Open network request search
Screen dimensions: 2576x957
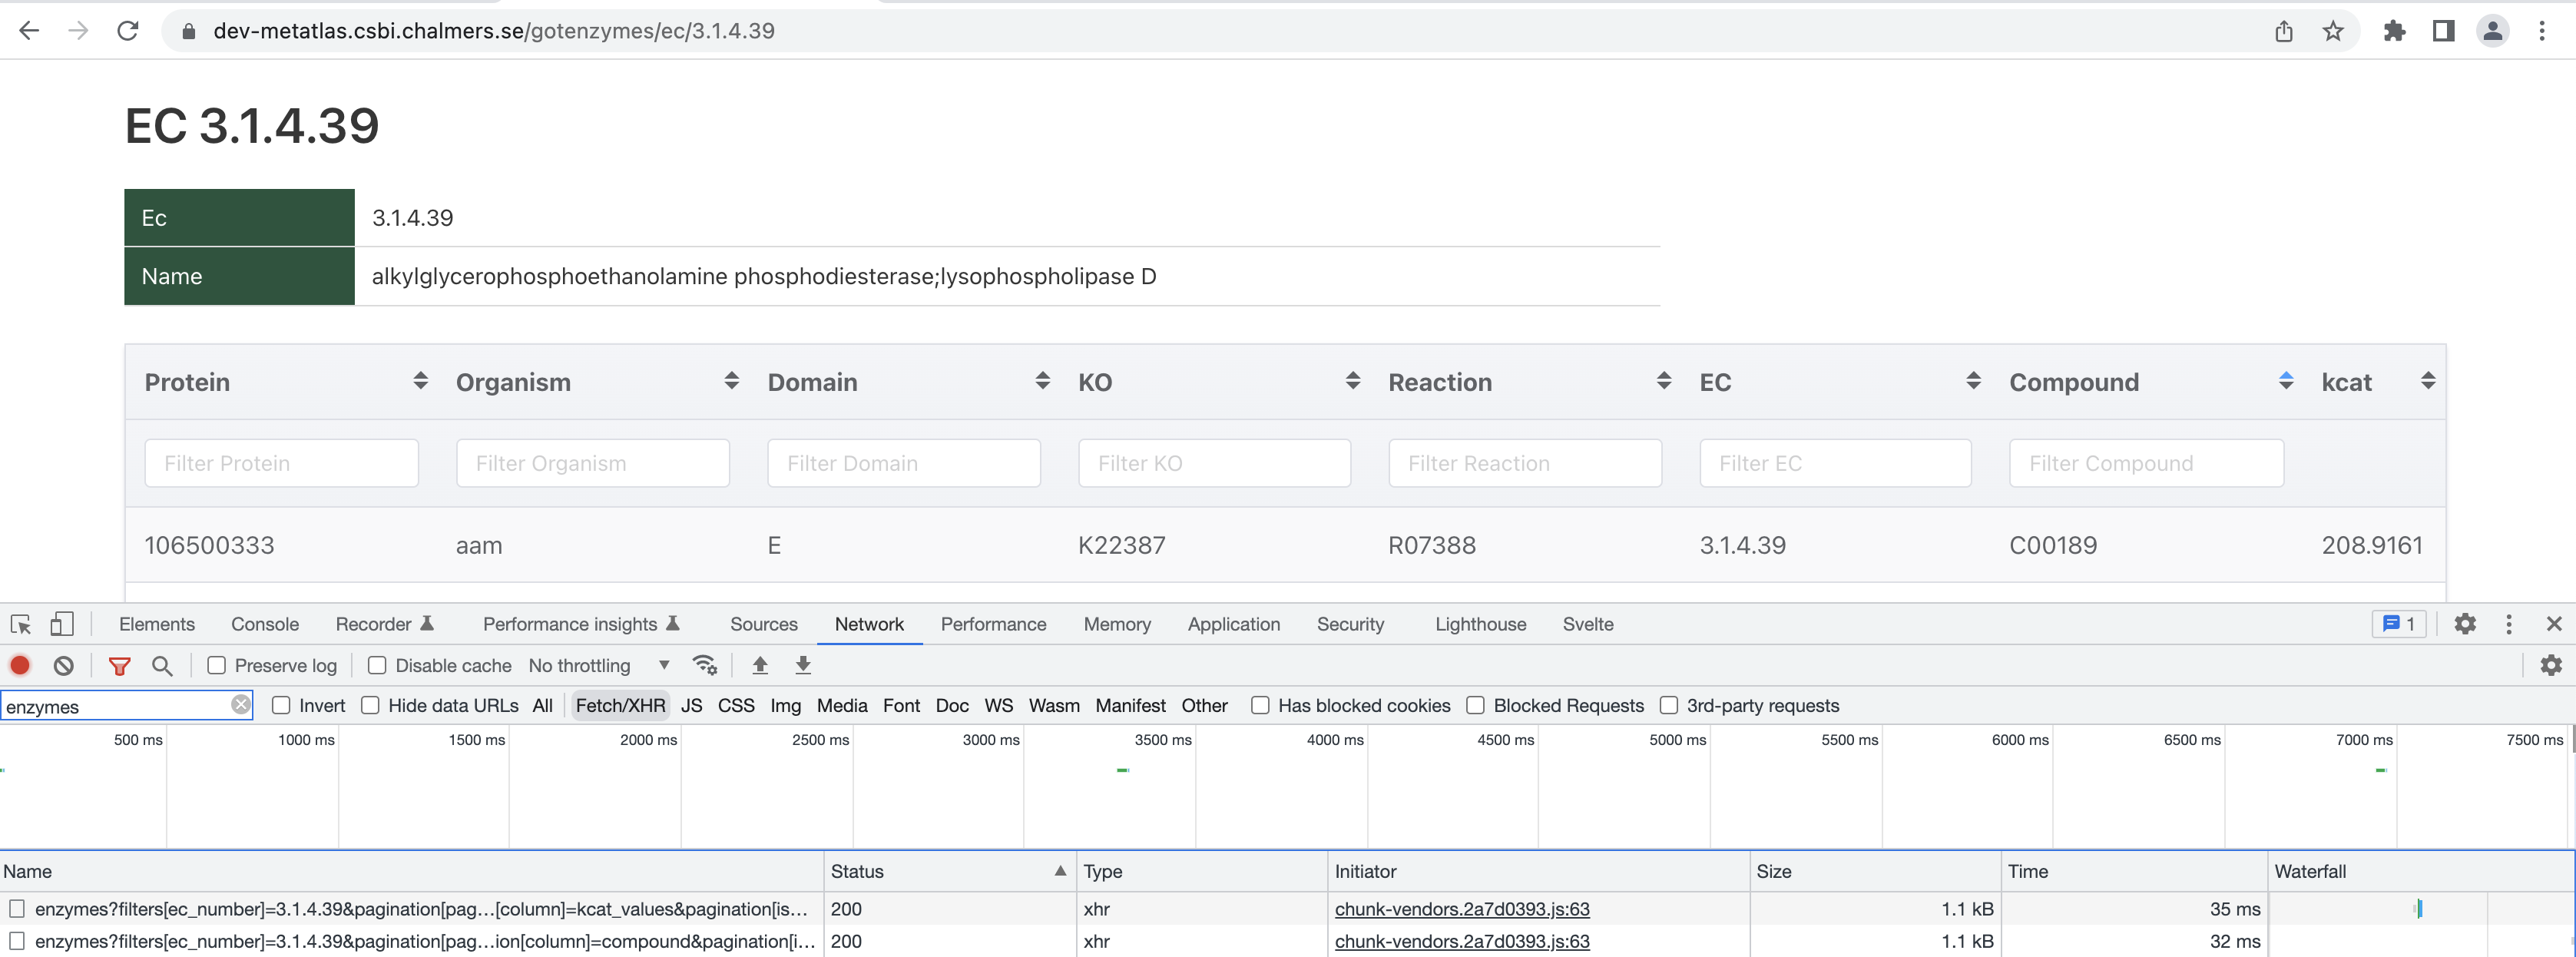162,665
